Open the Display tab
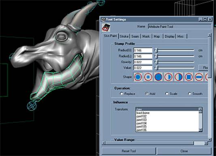The height and width of the screenshot is (156, 216). point(169,36)
